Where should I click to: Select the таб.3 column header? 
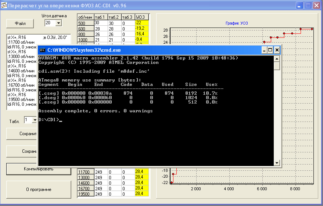pos(128,17)
